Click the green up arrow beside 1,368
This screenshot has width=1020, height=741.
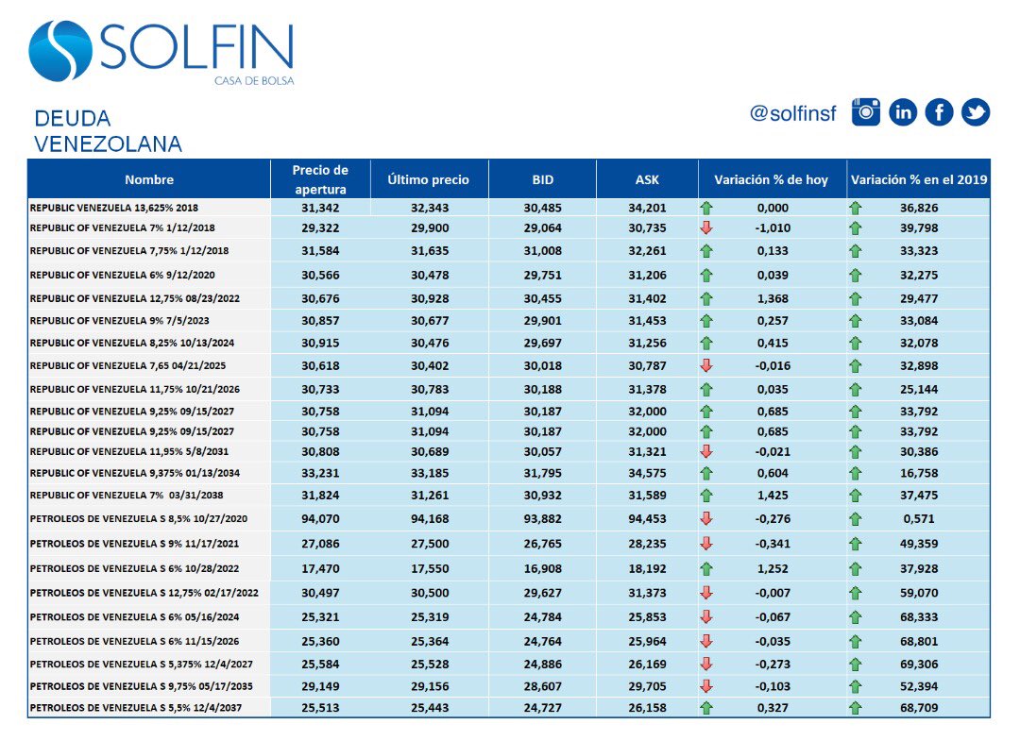point(706,299)
